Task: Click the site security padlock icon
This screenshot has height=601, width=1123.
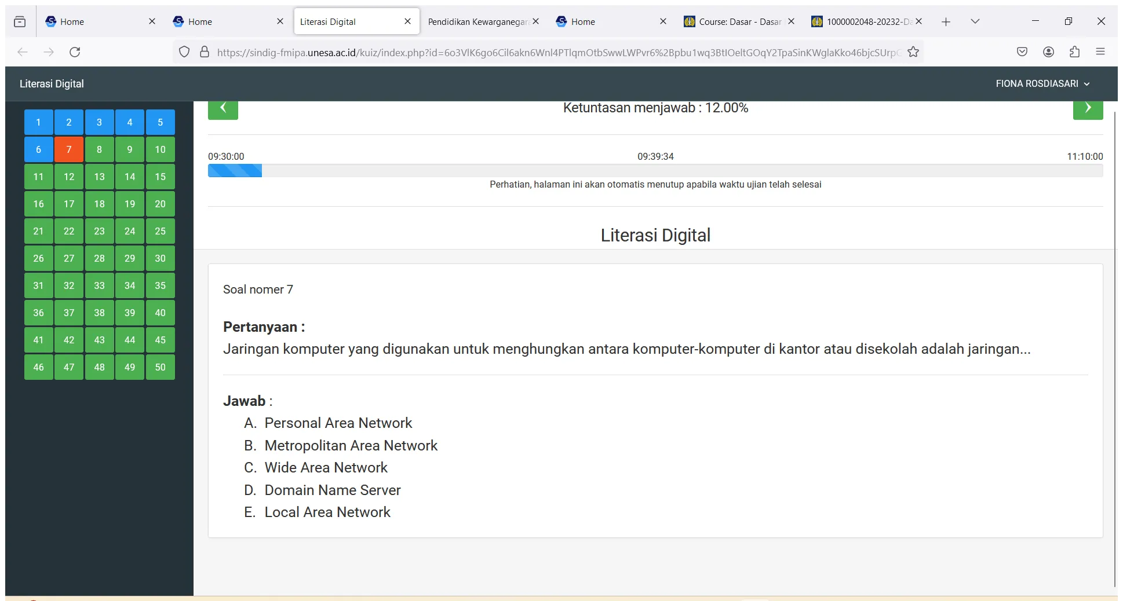Action: 205,52
